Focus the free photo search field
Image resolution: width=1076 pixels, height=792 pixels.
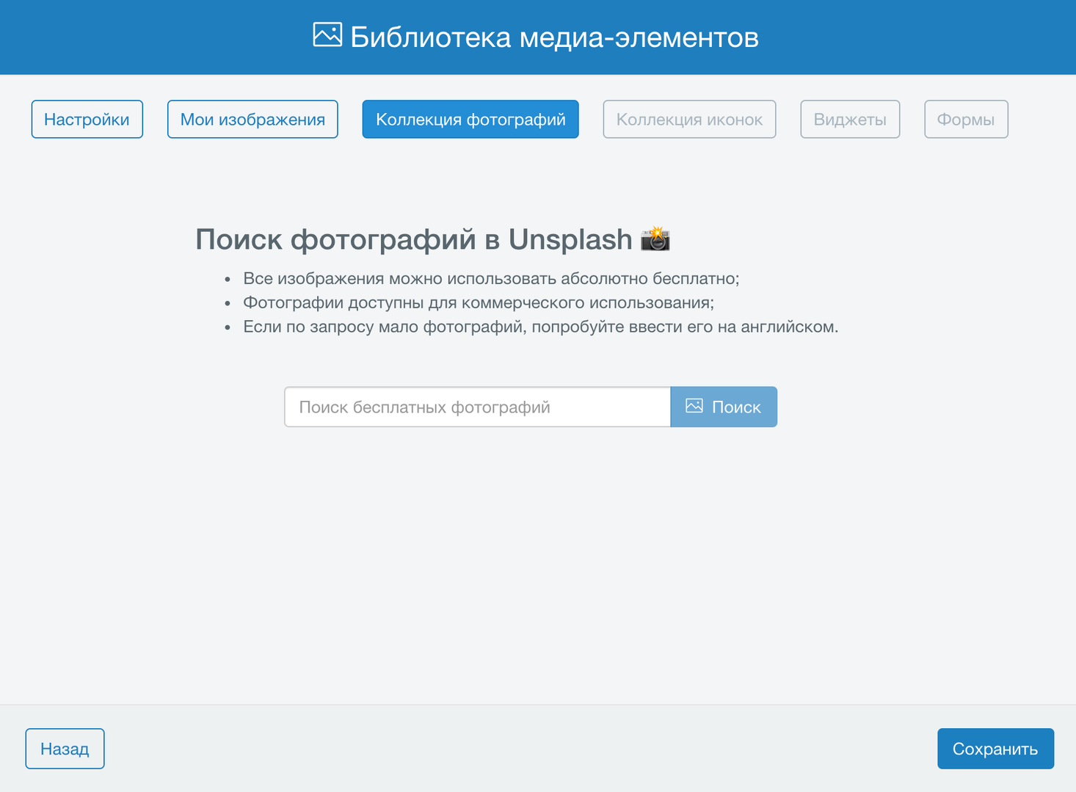478,407
